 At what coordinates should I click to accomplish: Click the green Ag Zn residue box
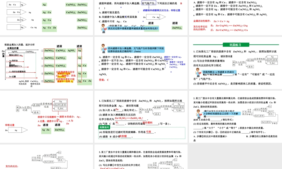(x=46, y=130)
